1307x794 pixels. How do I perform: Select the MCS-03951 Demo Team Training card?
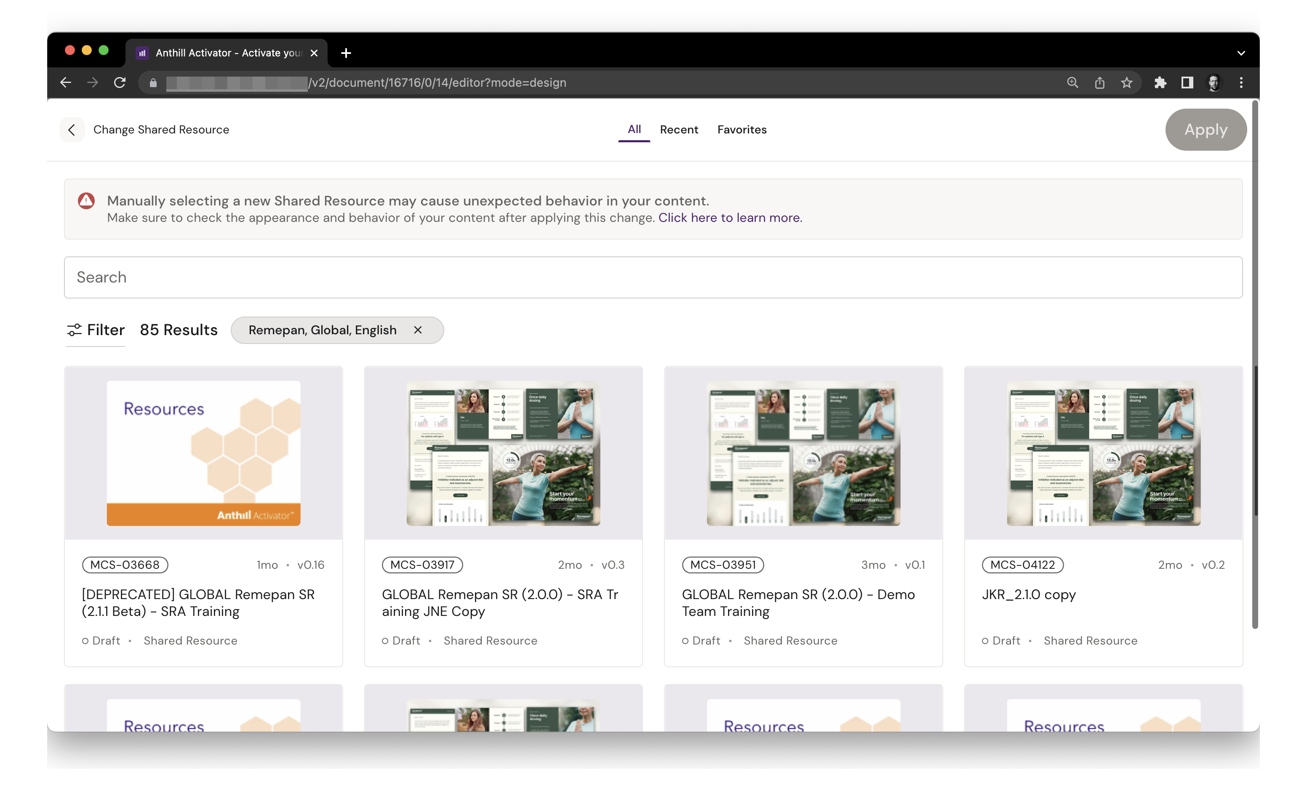pos(803,516)
